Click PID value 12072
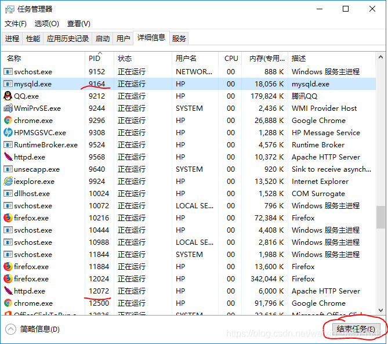 [x=99, y=291]
